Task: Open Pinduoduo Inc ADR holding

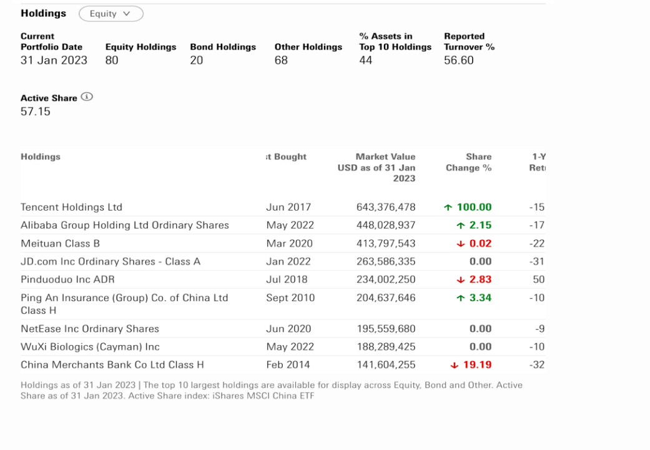Action: tap(67, 279)
